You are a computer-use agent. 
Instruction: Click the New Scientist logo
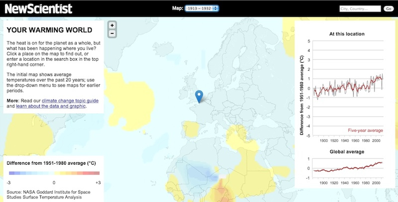click(x=38, y=9)
